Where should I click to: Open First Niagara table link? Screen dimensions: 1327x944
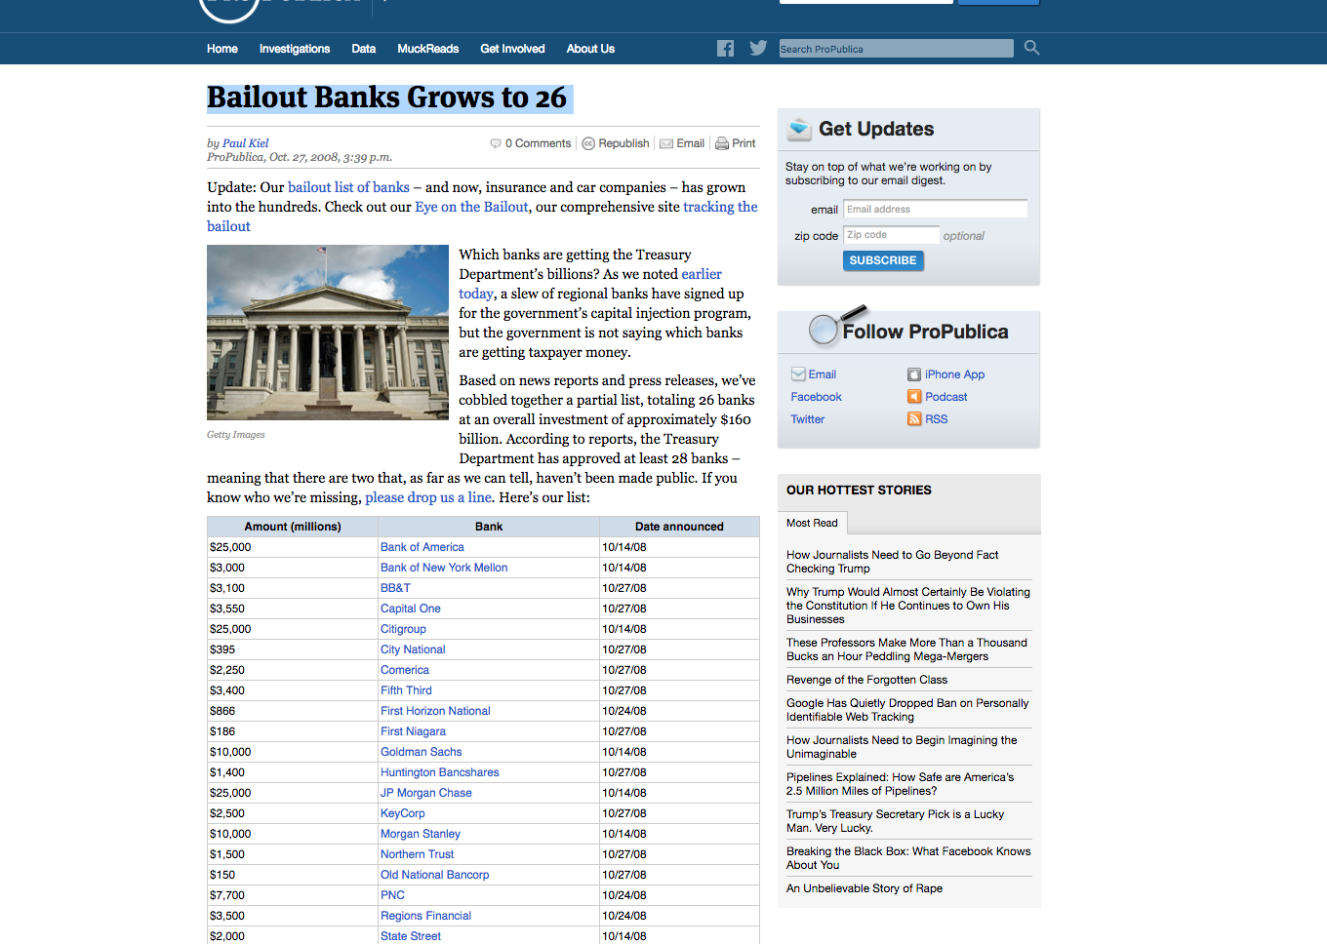414,731
